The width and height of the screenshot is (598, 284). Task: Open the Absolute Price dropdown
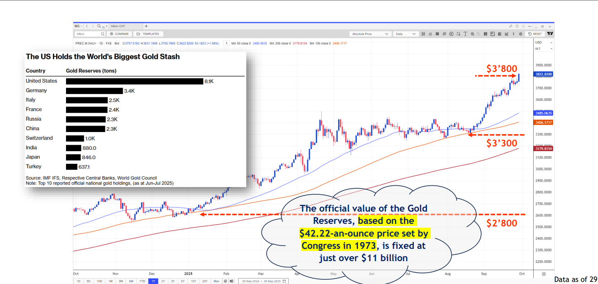(x=370, y=34)
